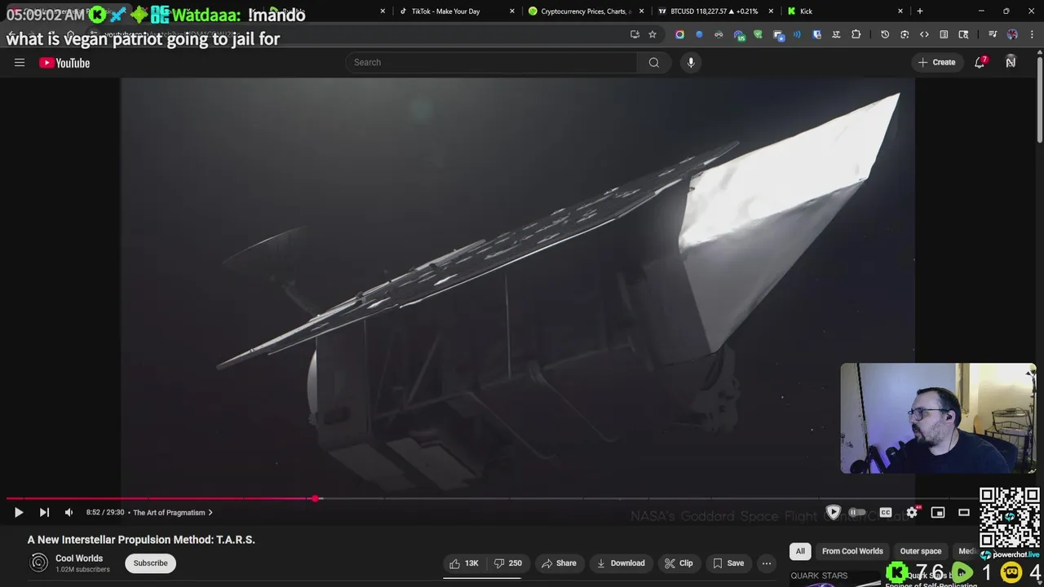Go to YouTube home via logo
Image resolution: width=1044 pixels, height=587 pixels.
pyautogui.click(x=64, y=63)
